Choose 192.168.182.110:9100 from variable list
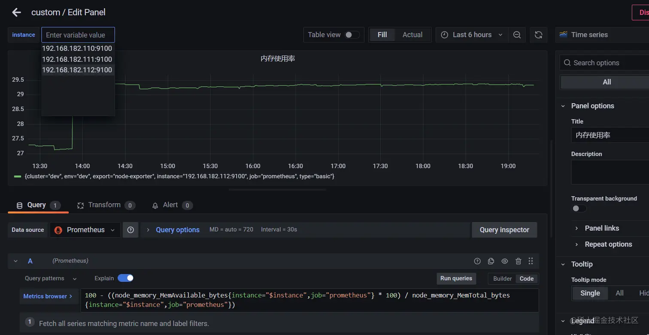This screenshot has height=335, width=649. click(77, 48)
